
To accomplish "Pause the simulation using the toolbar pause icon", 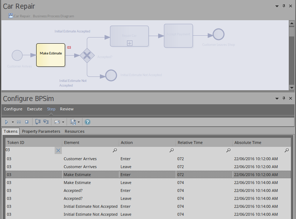I will click(x=19, y=122).
